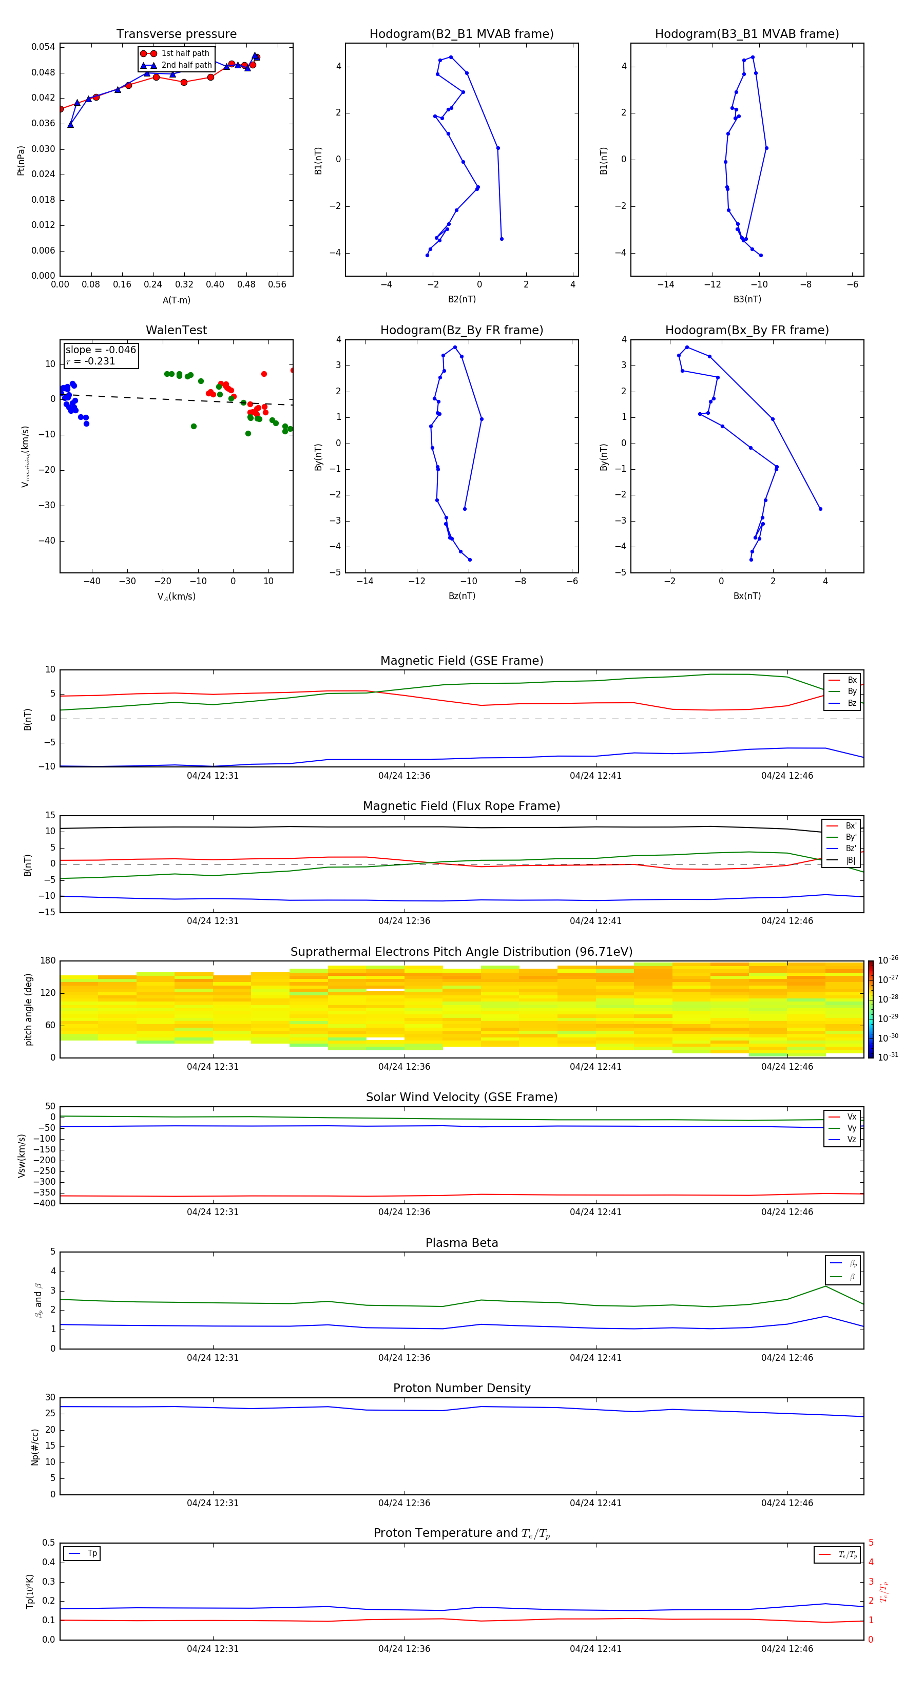
Task: Click the 'B2(nT)' x-axis label
Action: [x=461, y=300]
